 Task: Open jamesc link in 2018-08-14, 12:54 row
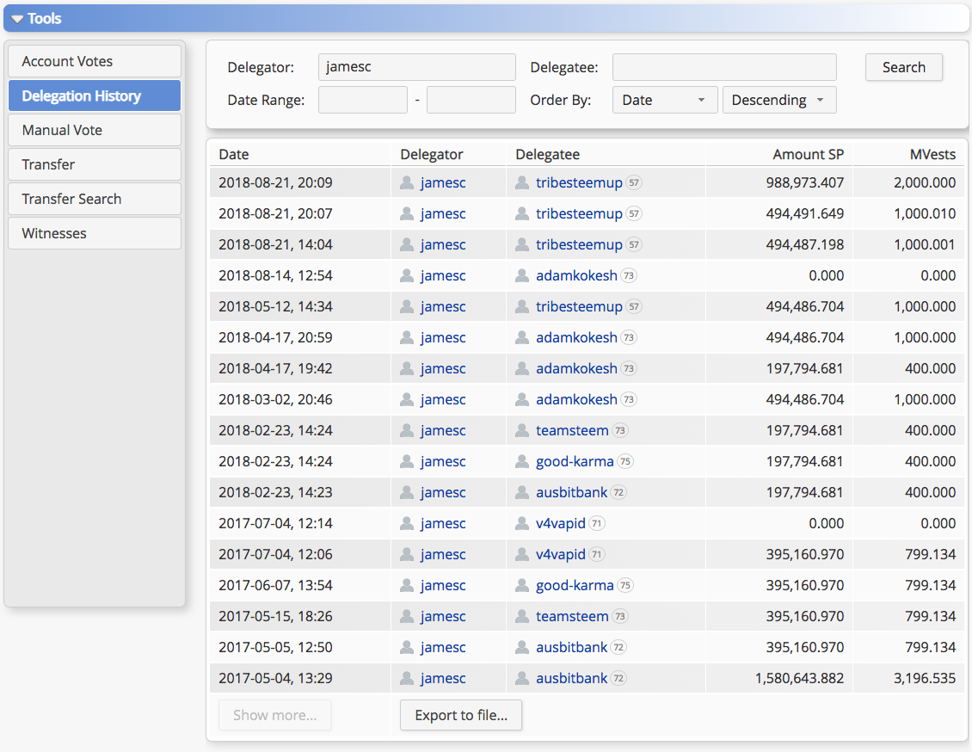coord(443,275)
